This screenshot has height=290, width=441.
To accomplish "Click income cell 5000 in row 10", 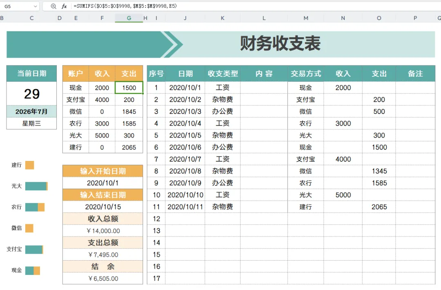I will (x=343, y=195).
